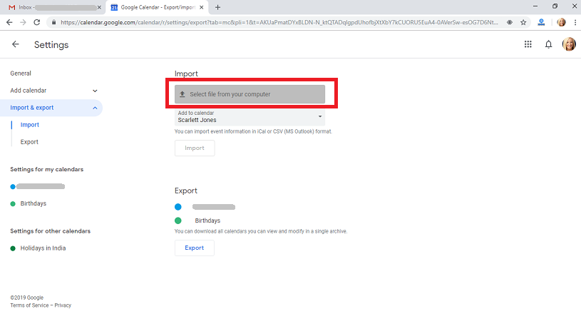
Task: Click the iCal or CSV format hint text
Action: [254, 131]
